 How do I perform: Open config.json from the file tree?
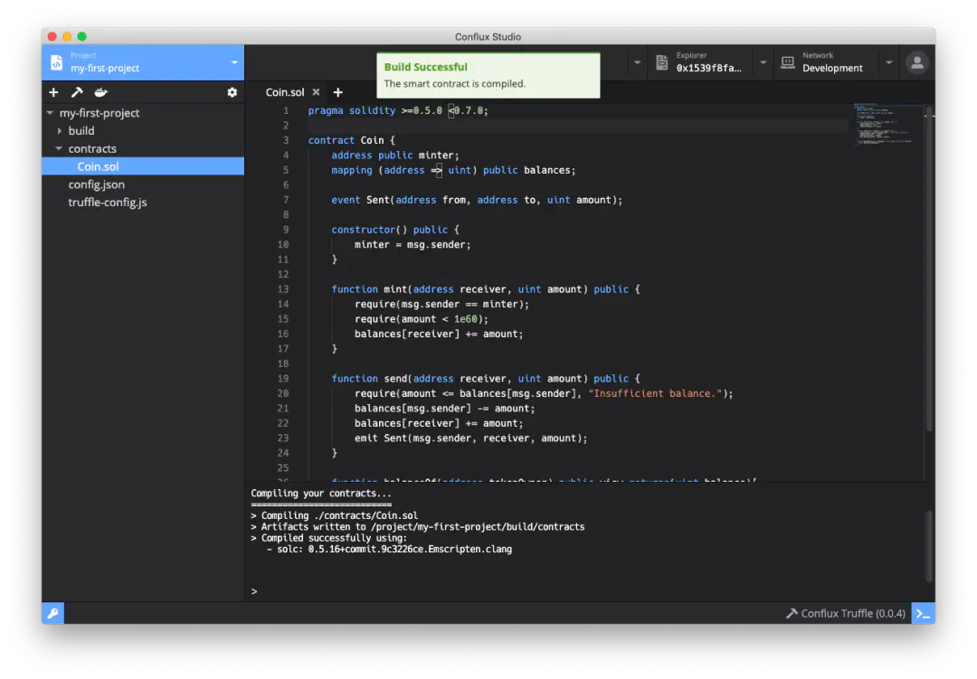pyautogui.click(x=97, y=184)
